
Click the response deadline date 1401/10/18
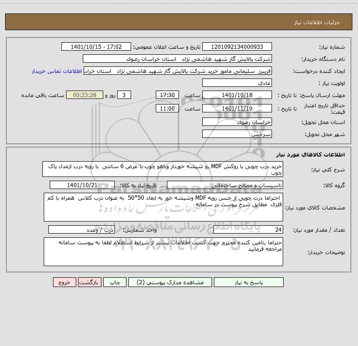(x=237, y=95)
